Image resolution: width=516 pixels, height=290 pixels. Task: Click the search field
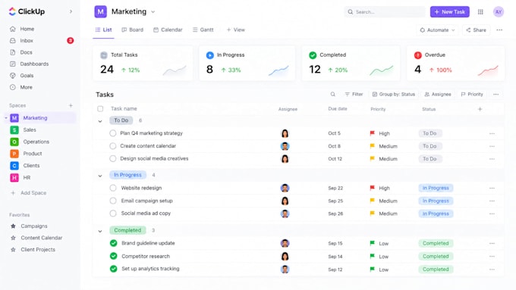(x=385, y=12)
